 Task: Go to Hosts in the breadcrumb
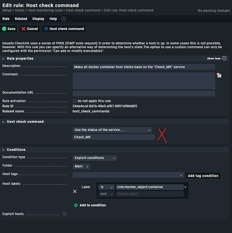(20, 10)
